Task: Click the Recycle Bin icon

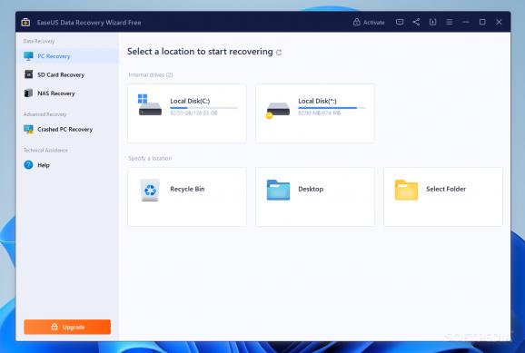Action: (x=150, y=190)
